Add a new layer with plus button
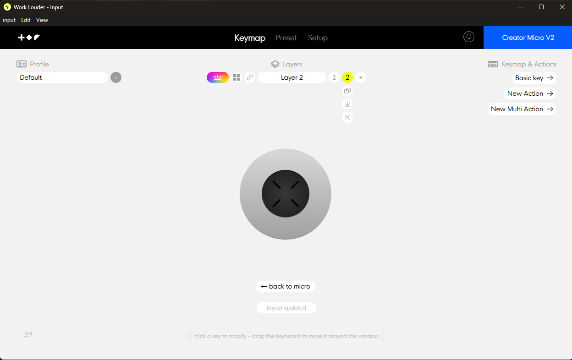 click(x=361, y=77)
